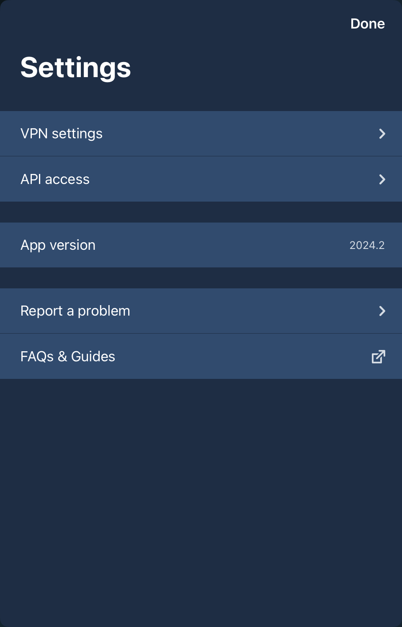Click the Settings page heading
The height and width of the screenshot is (627, 402).
click(x=76, y=68)
